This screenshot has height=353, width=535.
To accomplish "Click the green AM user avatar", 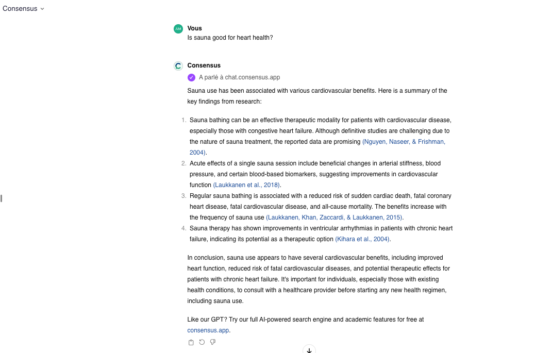I will [x=178, y=29].
